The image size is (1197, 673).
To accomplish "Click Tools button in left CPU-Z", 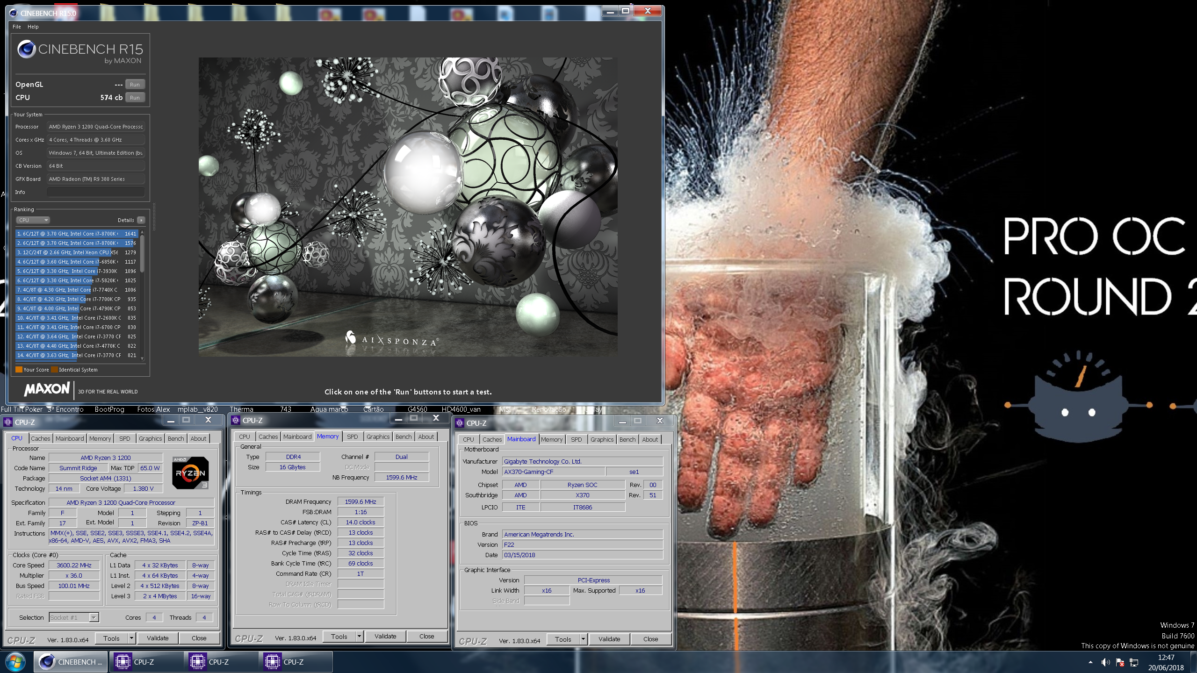I will pyautogui.click(x=111, y=638).
